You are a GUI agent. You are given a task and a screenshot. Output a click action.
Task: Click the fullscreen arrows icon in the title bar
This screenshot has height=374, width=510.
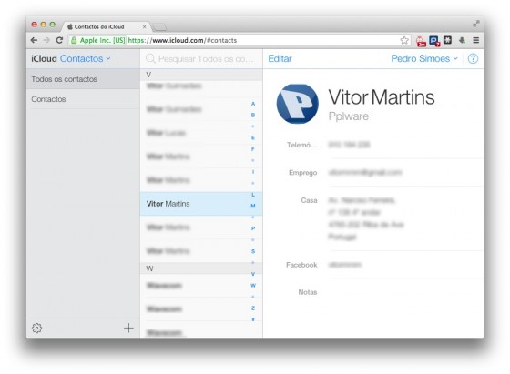click(x=475, y=24)
